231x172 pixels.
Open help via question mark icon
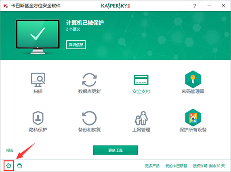pyautogui.click(x=195, y=6)
